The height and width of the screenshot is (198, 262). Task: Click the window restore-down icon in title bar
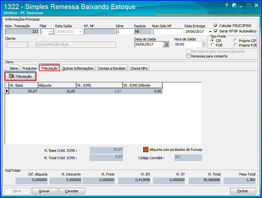[x=234, y=5]
